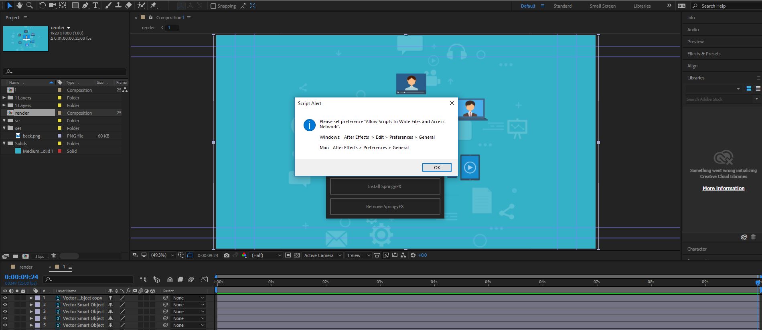Select the Puppet Pin tool
Screen dimensions: 762x330
(154, 6)
